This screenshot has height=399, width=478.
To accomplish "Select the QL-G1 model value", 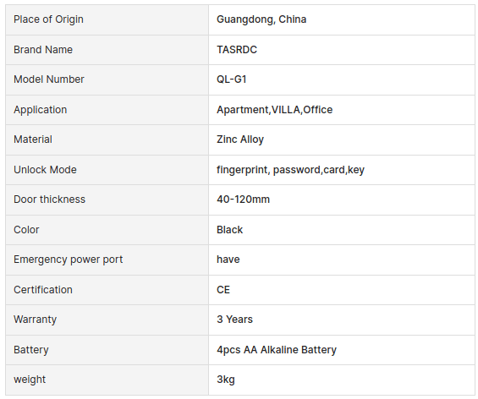I will 231,79.
